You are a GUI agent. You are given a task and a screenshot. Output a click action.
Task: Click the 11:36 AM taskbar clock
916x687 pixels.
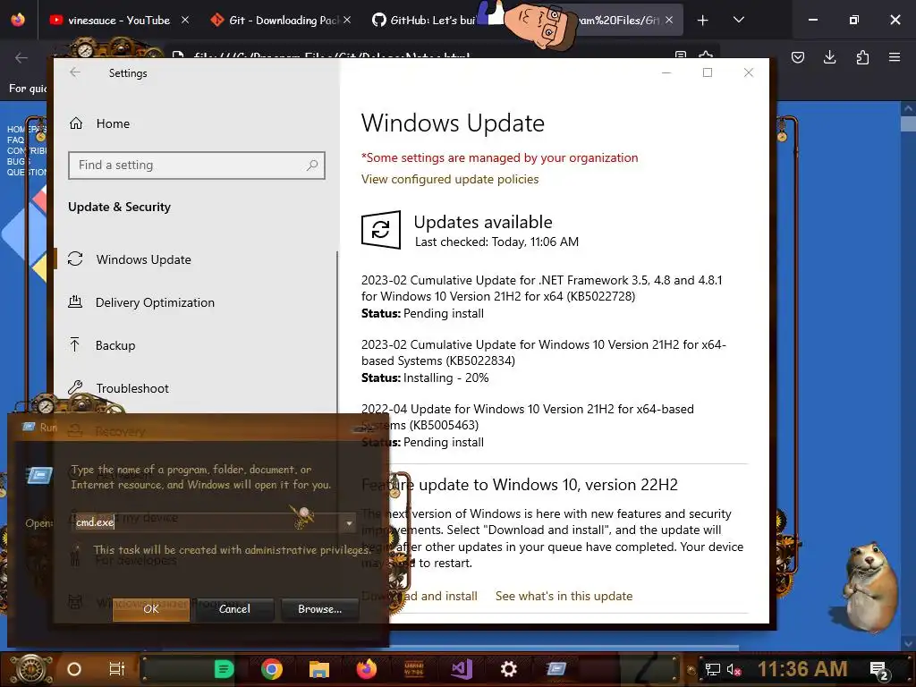[802, 669]
